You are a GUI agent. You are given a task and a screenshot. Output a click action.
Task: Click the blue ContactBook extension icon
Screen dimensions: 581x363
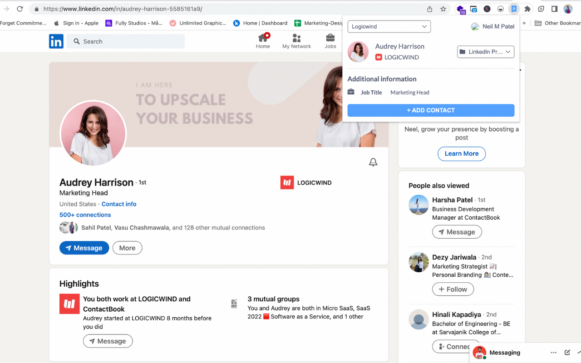[x=514, y=9]
